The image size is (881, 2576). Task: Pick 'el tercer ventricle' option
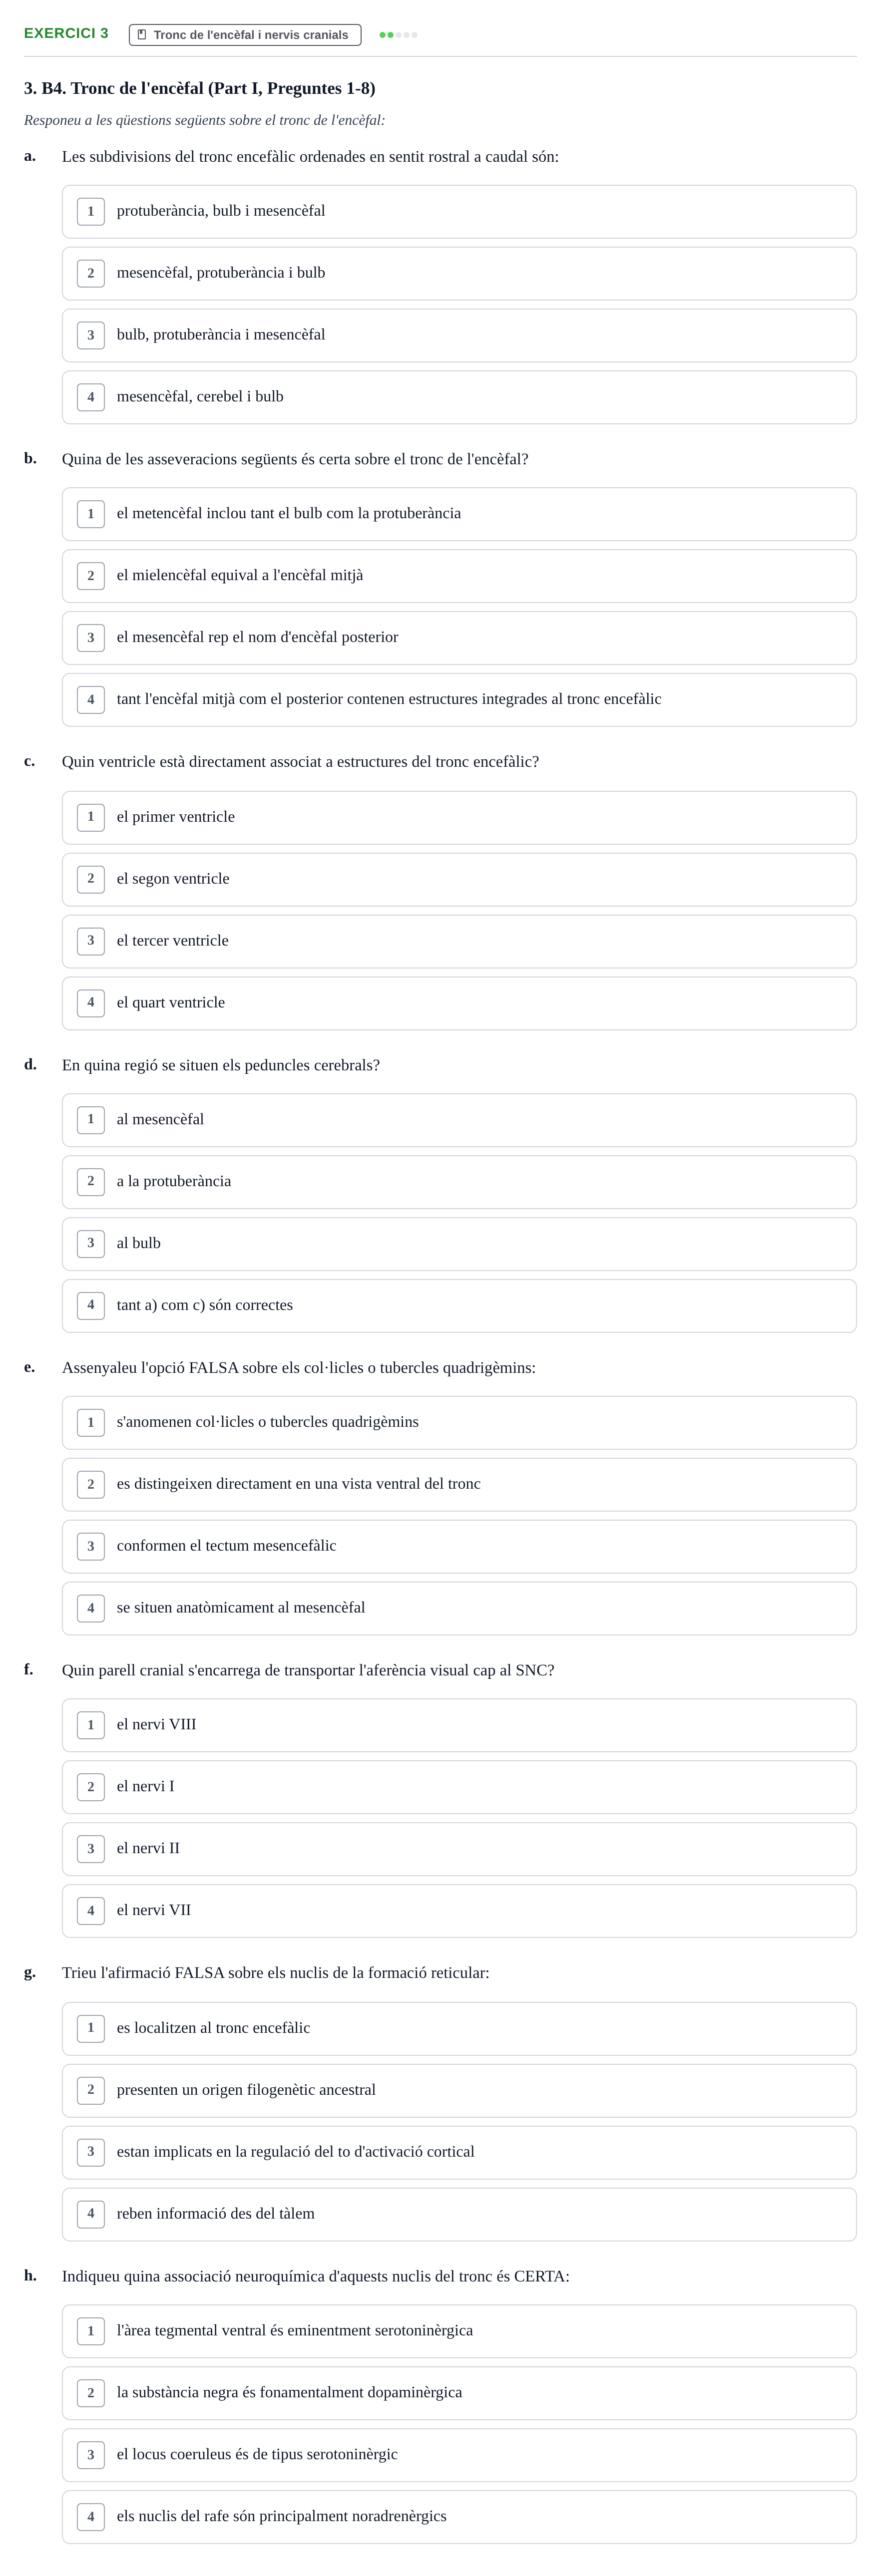tap(459, 941)
